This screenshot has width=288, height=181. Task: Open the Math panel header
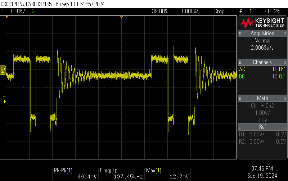262,98
